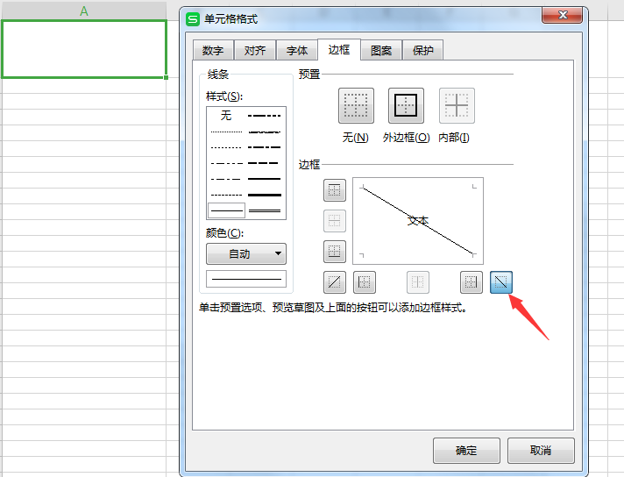Open the 字体 tab
Viewport: 624px width, 477px height.
tap(297, 50)
